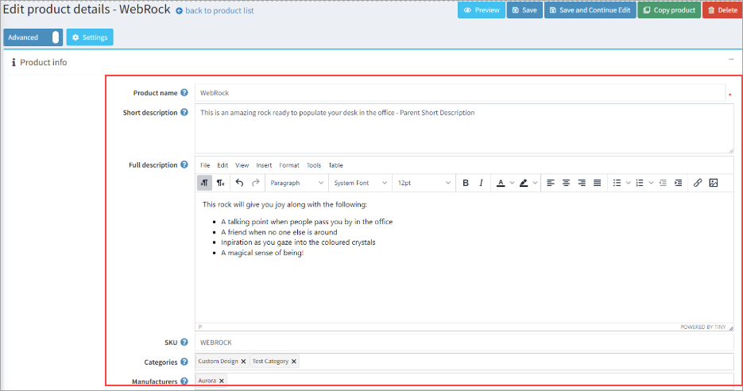
Task: Expand numbered list style options
Action: tap(651, 183)
